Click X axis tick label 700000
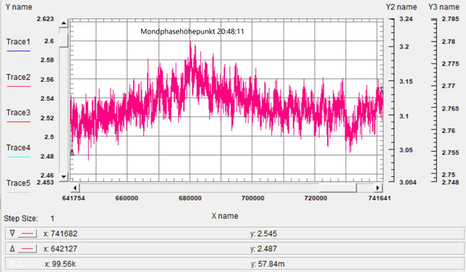The height and width of the screenshot is (272, 466). 253,198
